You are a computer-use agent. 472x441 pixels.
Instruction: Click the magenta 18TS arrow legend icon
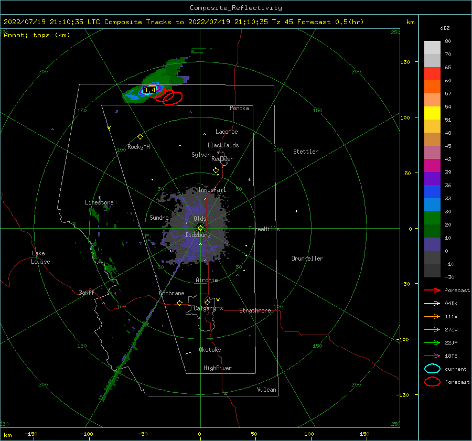432,356
